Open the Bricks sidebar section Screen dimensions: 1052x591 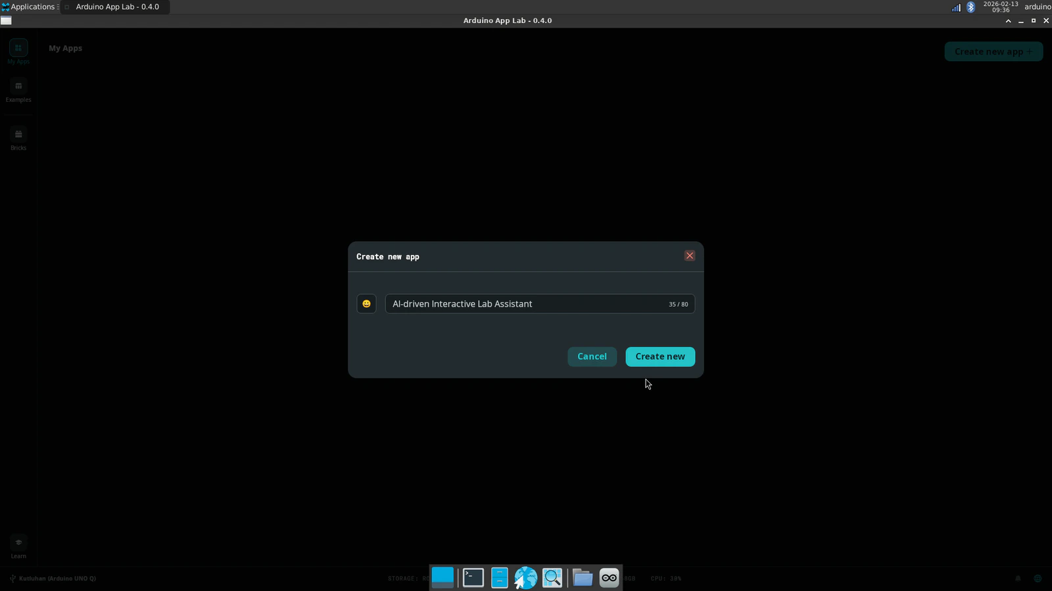tap(18, 139)
